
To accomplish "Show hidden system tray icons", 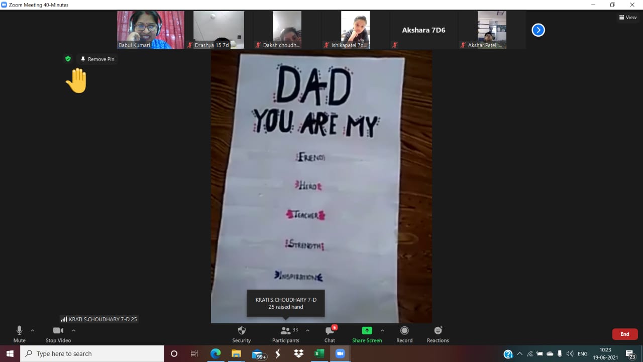I will pyautogui.click(x=519, y=354).
